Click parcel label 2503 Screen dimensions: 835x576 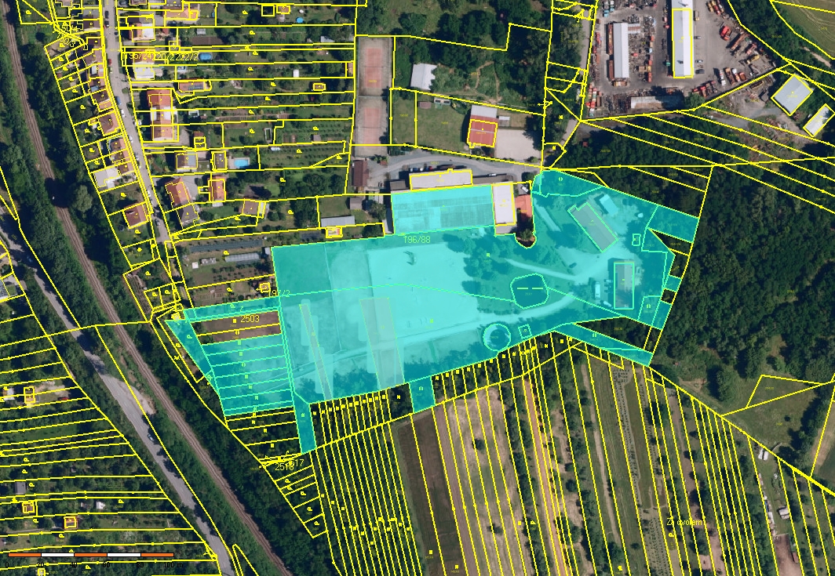click(x=250, y=320)
